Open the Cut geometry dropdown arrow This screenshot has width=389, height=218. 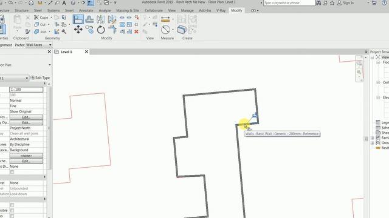[49, 25]
